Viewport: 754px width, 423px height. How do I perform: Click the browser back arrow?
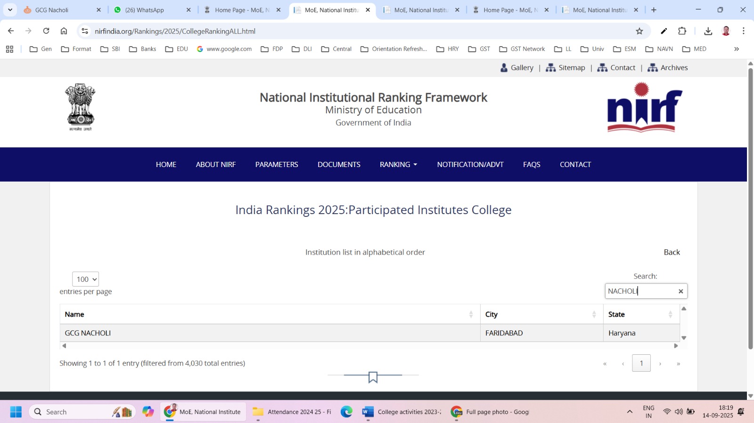[x=11, y=31]
